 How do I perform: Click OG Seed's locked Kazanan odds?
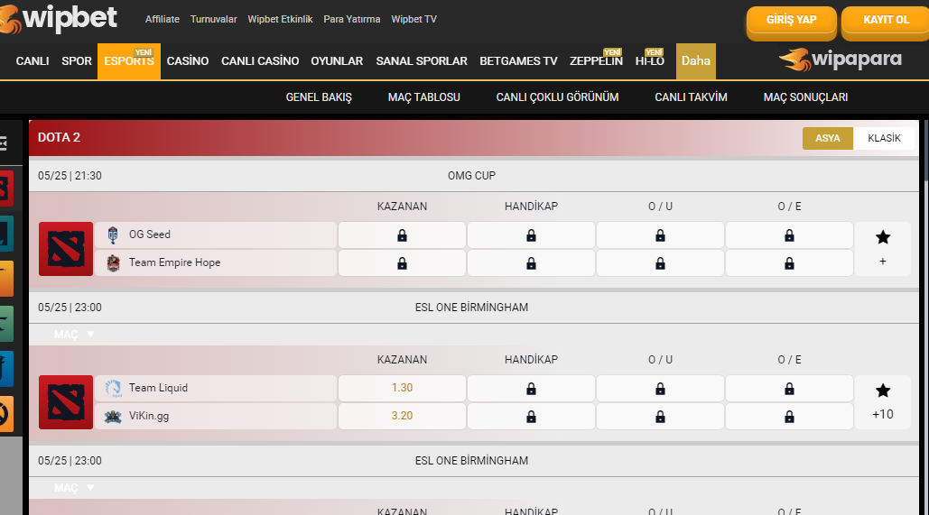[x=402, y=235]
